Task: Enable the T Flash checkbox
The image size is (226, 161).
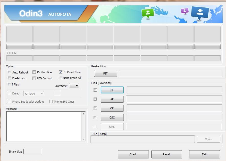Action: point(9,84)
